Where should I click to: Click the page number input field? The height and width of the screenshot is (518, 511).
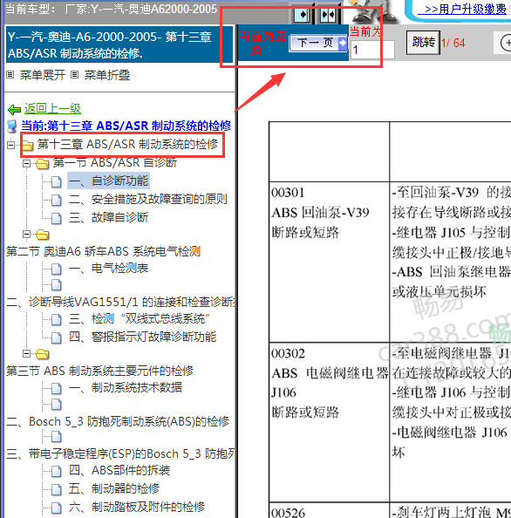point(372,50)
